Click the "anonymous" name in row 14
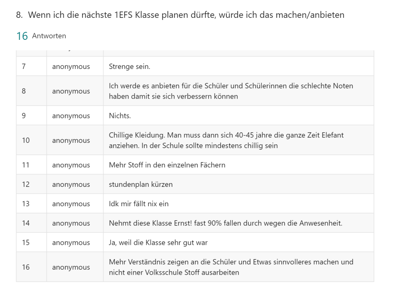Image resolution: width=396 pixels, height=294 pixels. tap(71, 223)
